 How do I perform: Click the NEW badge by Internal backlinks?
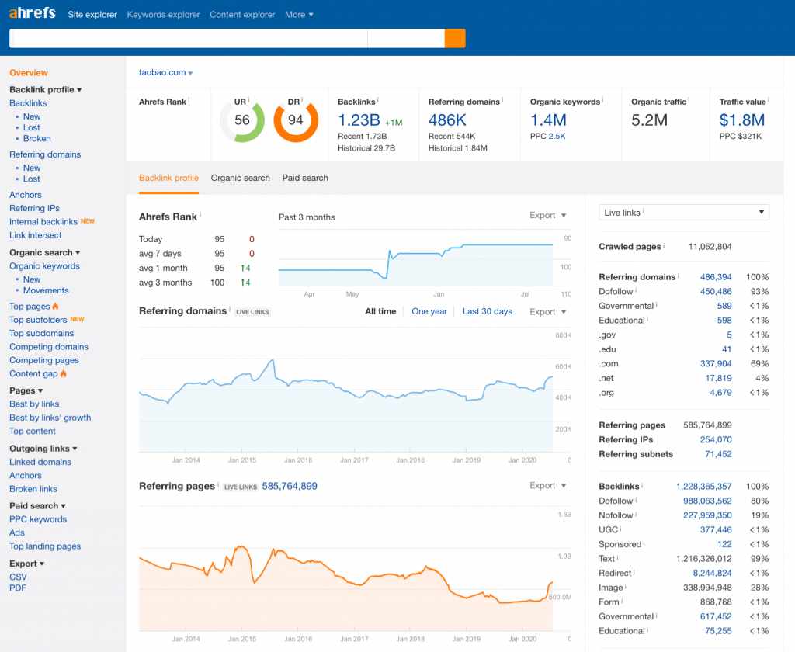coord(88,221)
